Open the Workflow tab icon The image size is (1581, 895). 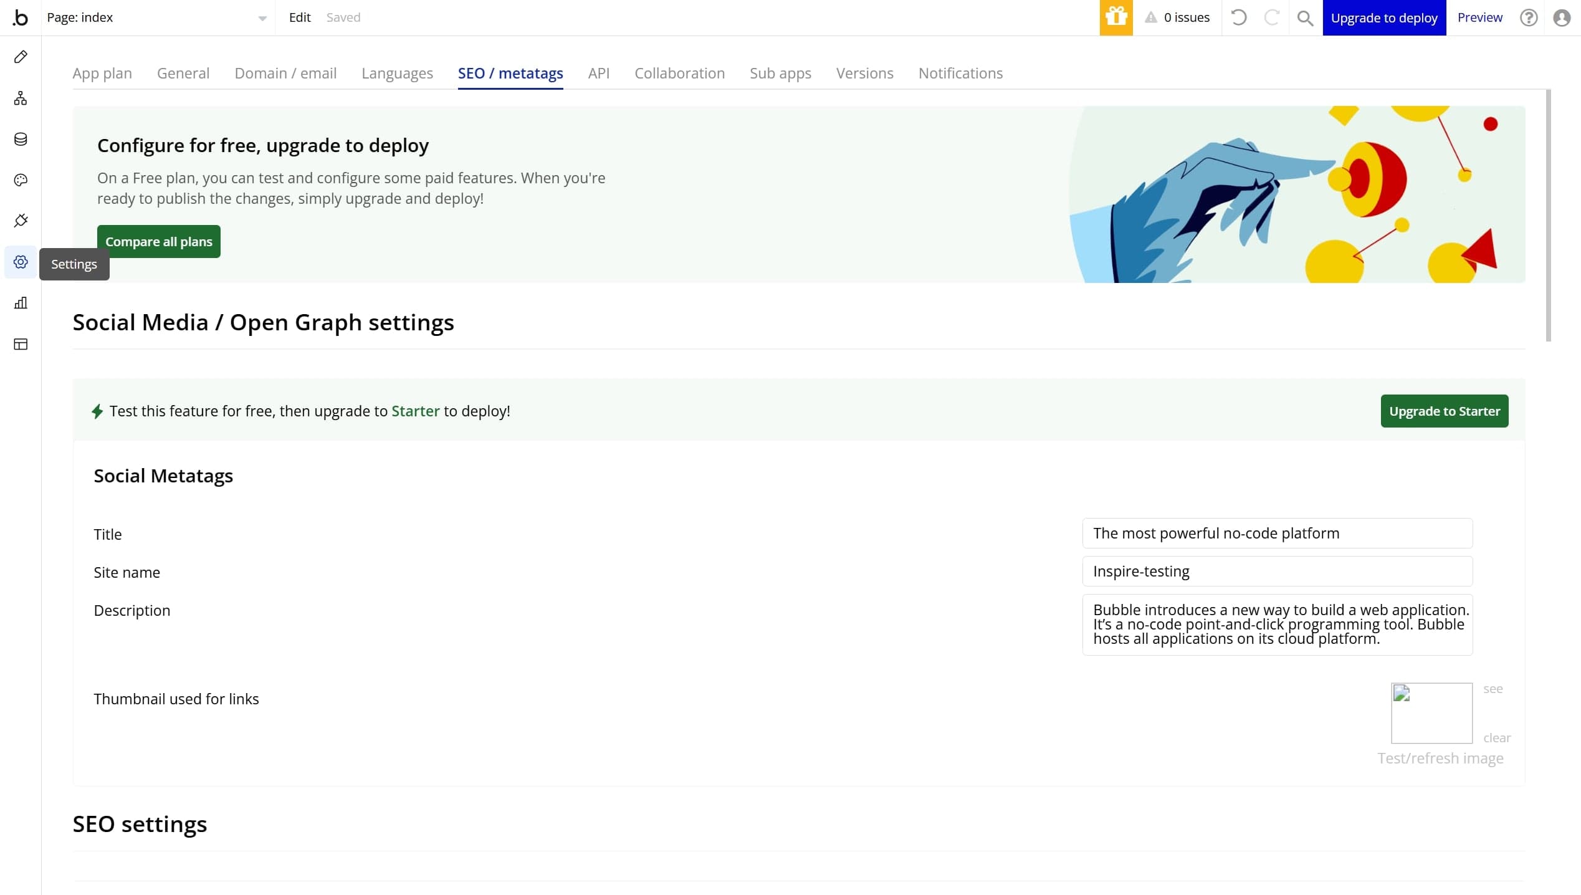(21, 98)
